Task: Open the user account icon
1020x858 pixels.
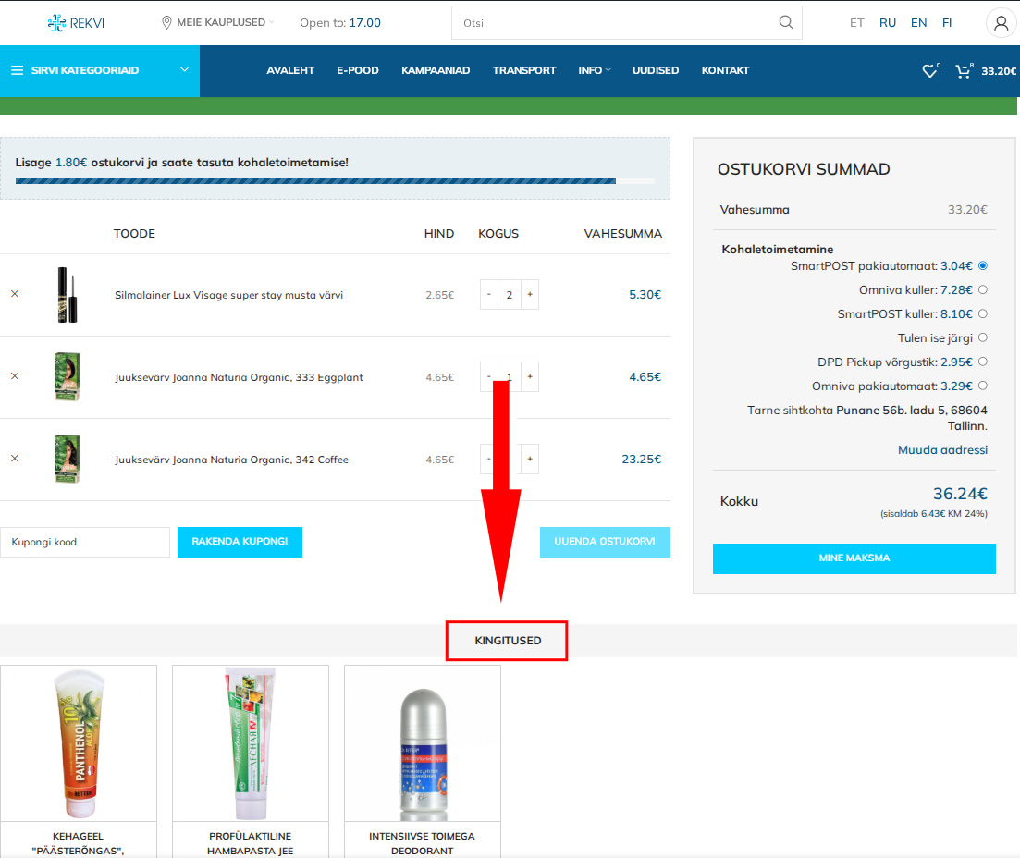Action: point(1001,23)
